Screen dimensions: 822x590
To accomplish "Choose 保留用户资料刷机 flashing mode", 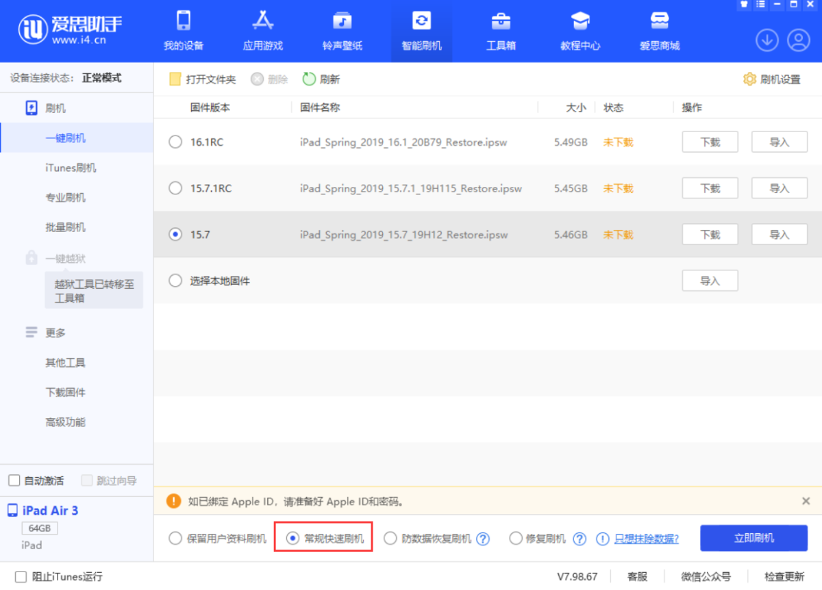I will (175, 538).
